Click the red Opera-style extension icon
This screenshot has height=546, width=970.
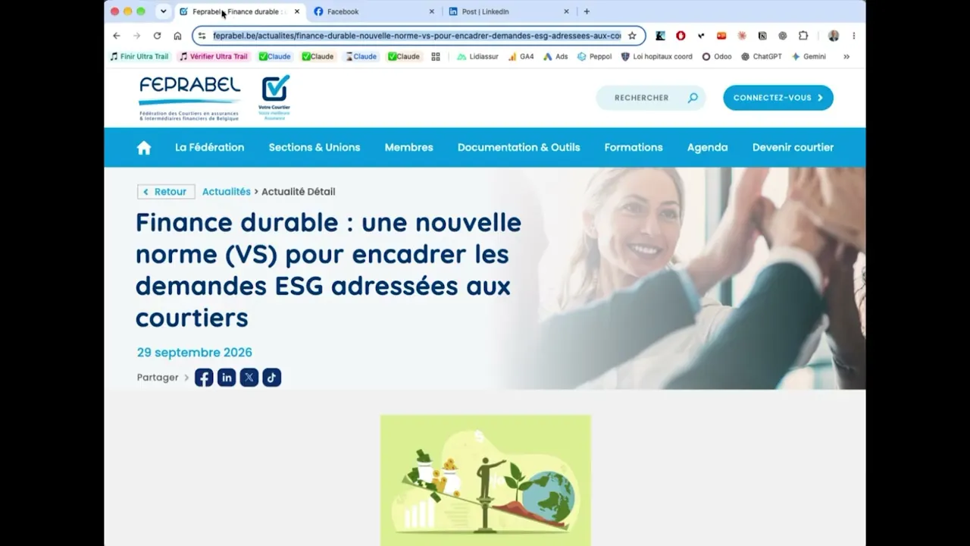click(681, 36)
